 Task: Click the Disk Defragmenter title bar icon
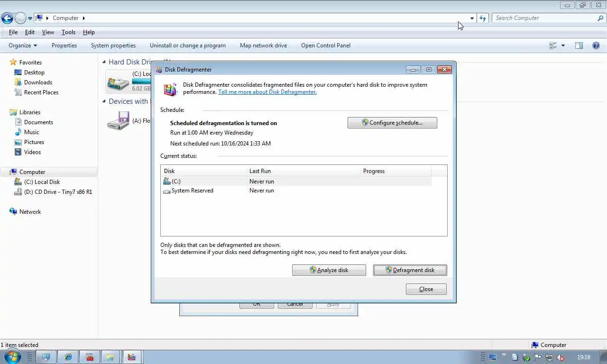point(159,70)
